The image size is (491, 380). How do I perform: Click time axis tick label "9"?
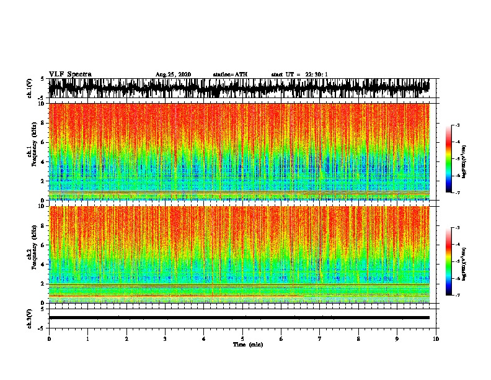click(397, 339)
